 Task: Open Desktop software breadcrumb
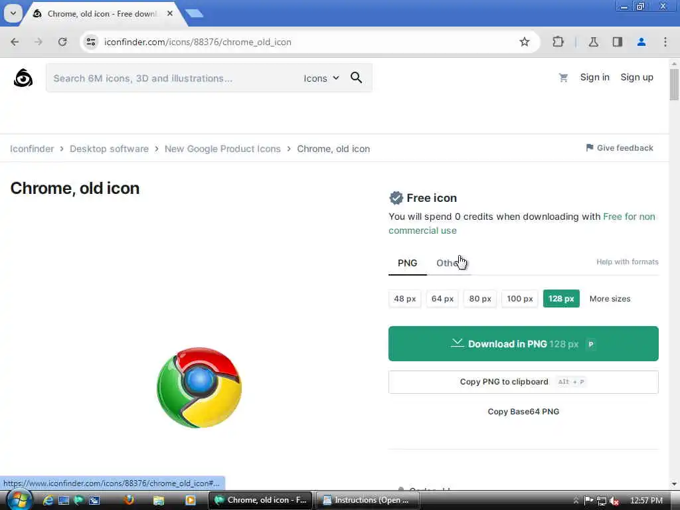(109, 149)
